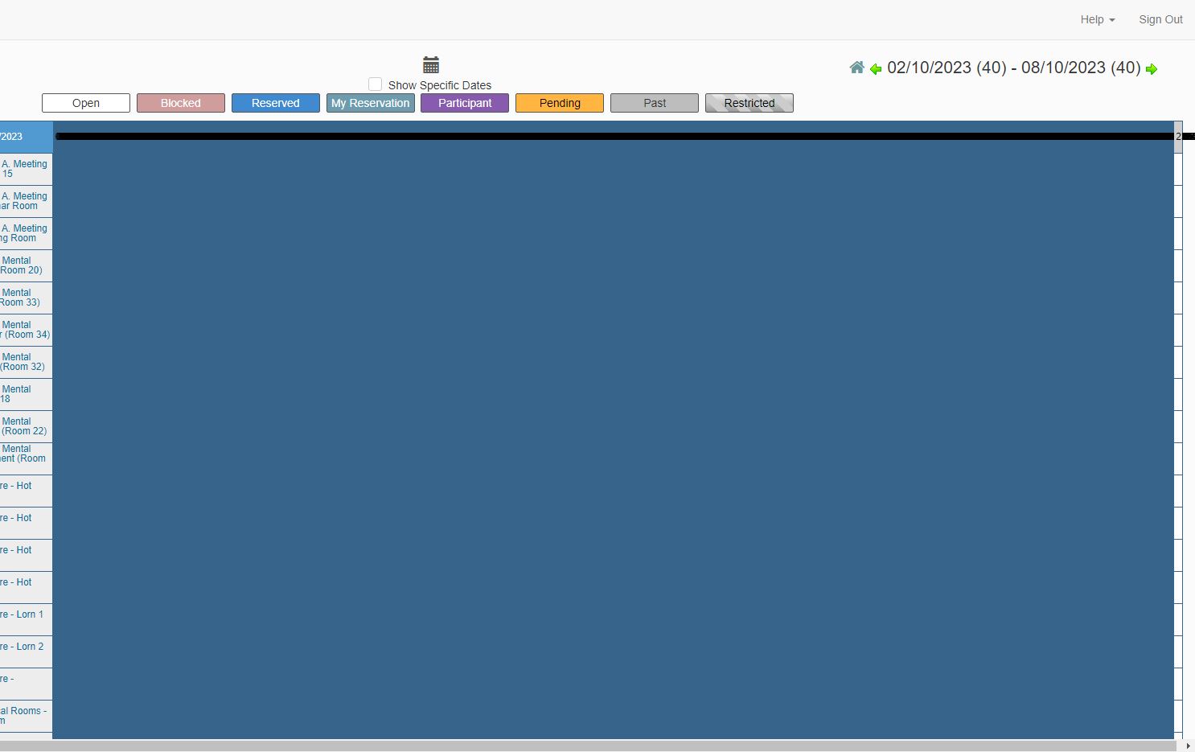This screenshot has width=1195, height=752.
Task: Click the horizontal scrollbar at the bottom
Action: tap(597, 746)
